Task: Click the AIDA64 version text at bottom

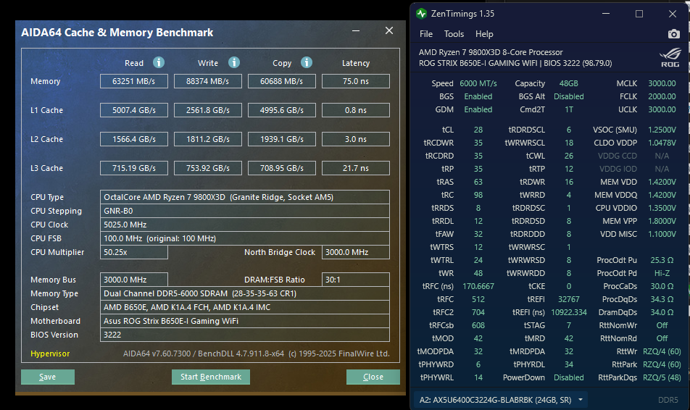Action: click(x=256, y=353)
